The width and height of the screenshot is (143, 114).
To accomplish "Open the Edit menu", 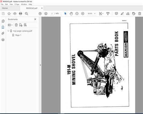I will point(6,4).
